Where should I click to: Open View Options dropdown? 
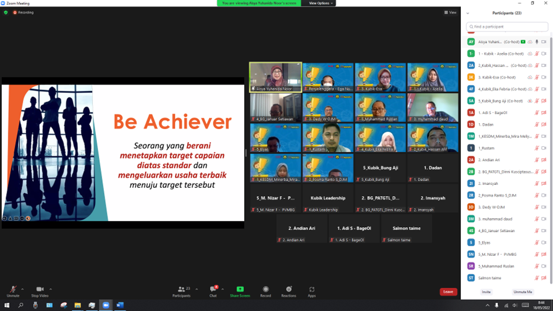tap(321, 3)
